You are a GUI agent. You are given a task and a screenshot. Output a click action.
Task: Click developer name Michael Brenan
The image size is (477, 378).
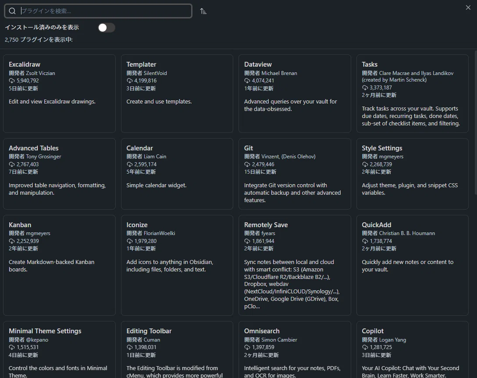[279, 73]
